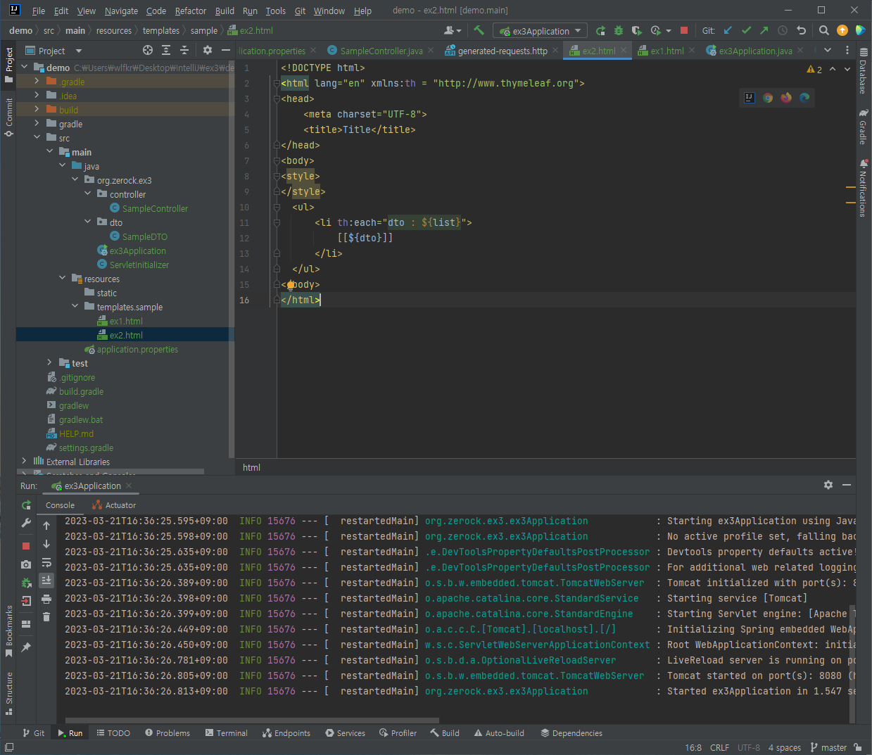
Task: Click the Build Project hammer icon
Action: [x=479, y=30]
